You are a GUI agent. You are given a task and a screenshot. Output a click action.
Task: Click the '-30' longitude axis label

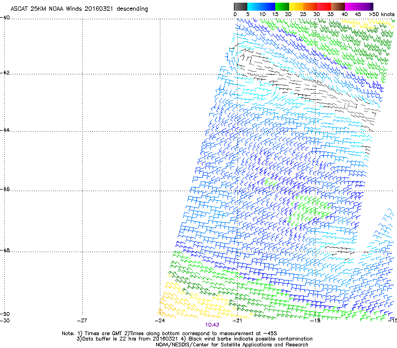[x=5, y=321]
